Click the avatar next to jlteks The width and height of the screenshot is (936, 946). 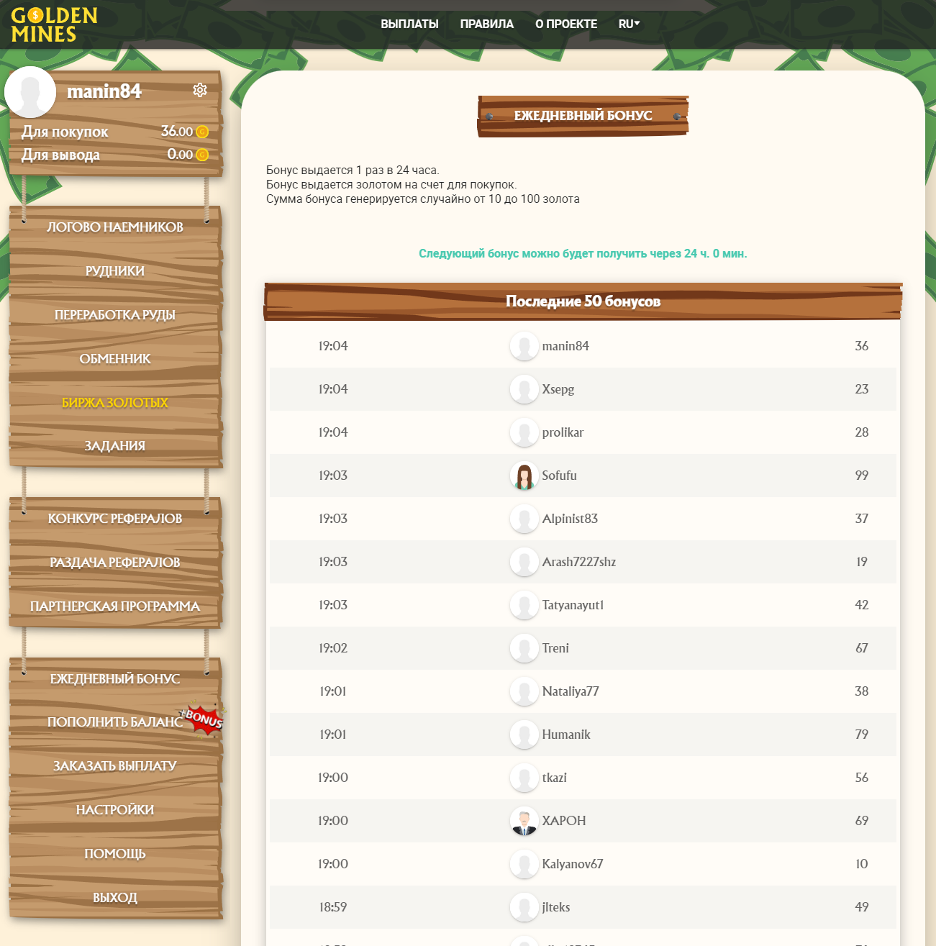[524, 907]
